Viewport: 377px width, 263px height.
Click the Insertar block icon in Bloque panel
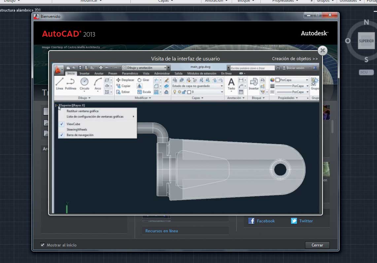[254, 82]
